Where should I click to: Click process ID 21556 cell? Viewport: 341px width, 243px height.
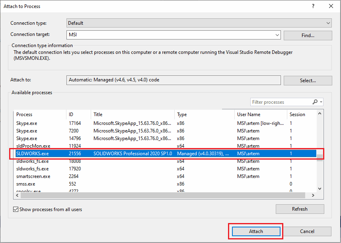(75, 154)
